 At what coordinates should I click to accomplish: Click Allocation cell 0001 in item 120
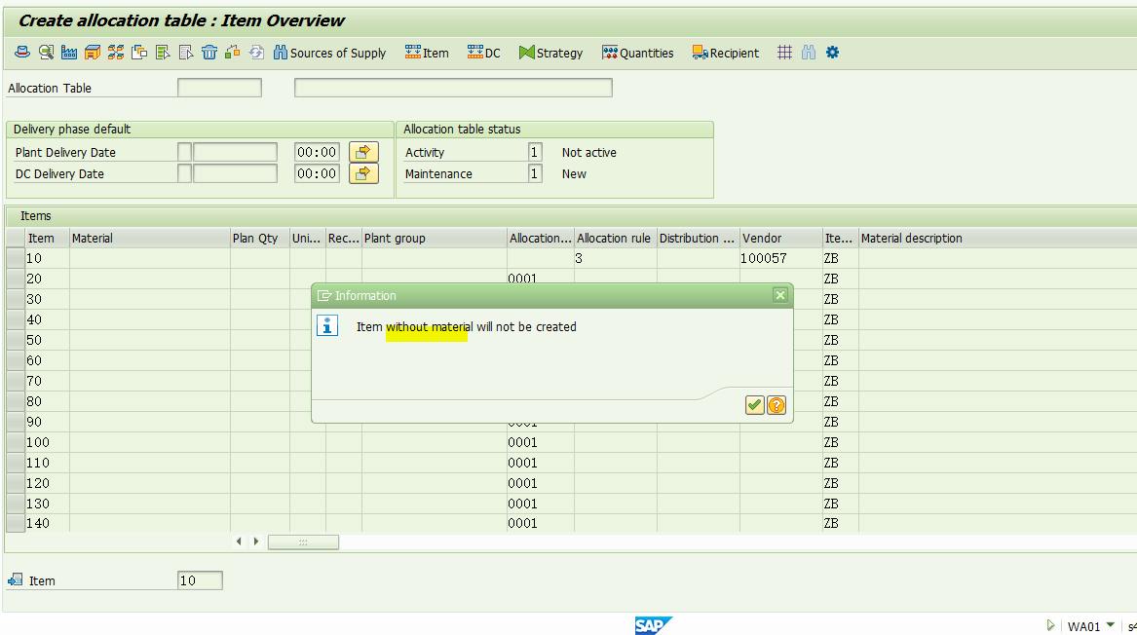pos(541,483)
